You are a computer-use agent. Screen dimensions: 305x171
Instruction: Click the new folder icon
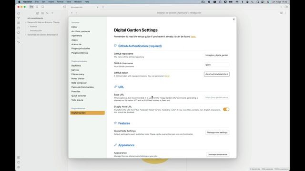point(42,13)
